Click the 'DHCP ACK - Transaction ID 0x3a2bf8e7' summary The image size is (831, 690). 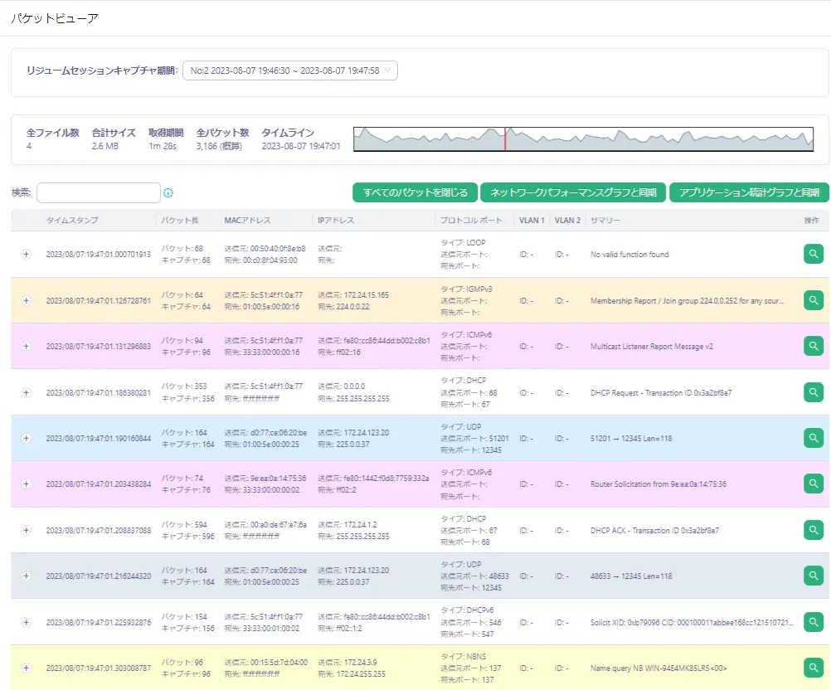[654, 531]
